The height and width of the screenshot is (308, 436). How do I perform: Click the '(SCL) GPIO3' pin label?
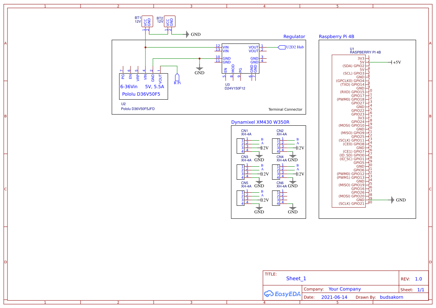click(x=354, y=73)
